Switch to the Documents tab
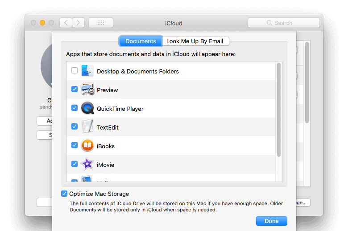Image resolution: width=344 pixels, height=231 pixels. click(x=141, y=41)
